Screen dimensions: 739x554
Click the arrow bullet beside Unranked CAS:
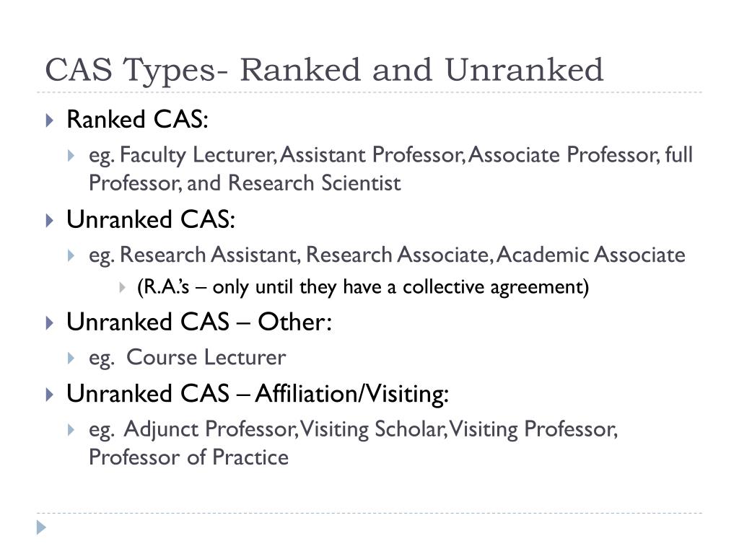click(50, 221)
